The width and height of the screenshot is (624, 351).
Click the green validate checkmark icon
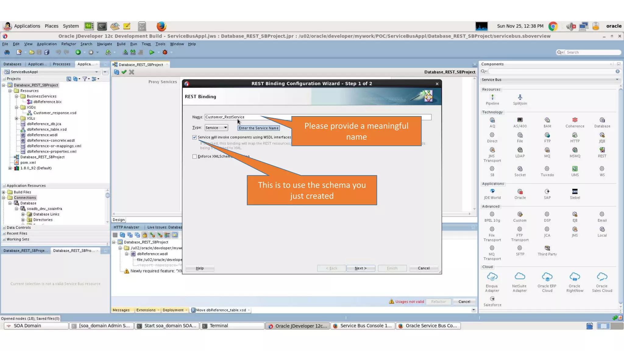pos(124,72)
